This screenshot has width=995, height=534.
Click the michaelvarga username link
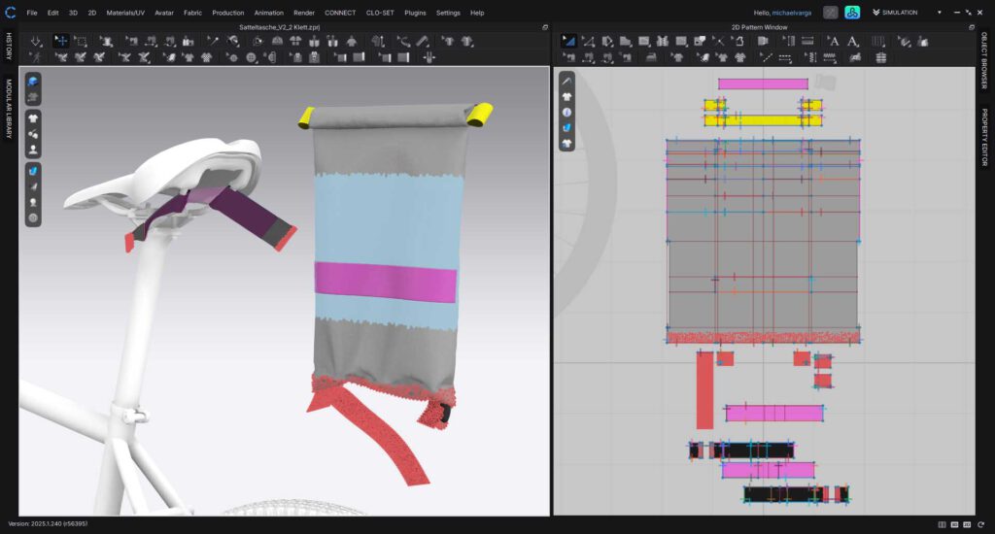tap(791, 13)
